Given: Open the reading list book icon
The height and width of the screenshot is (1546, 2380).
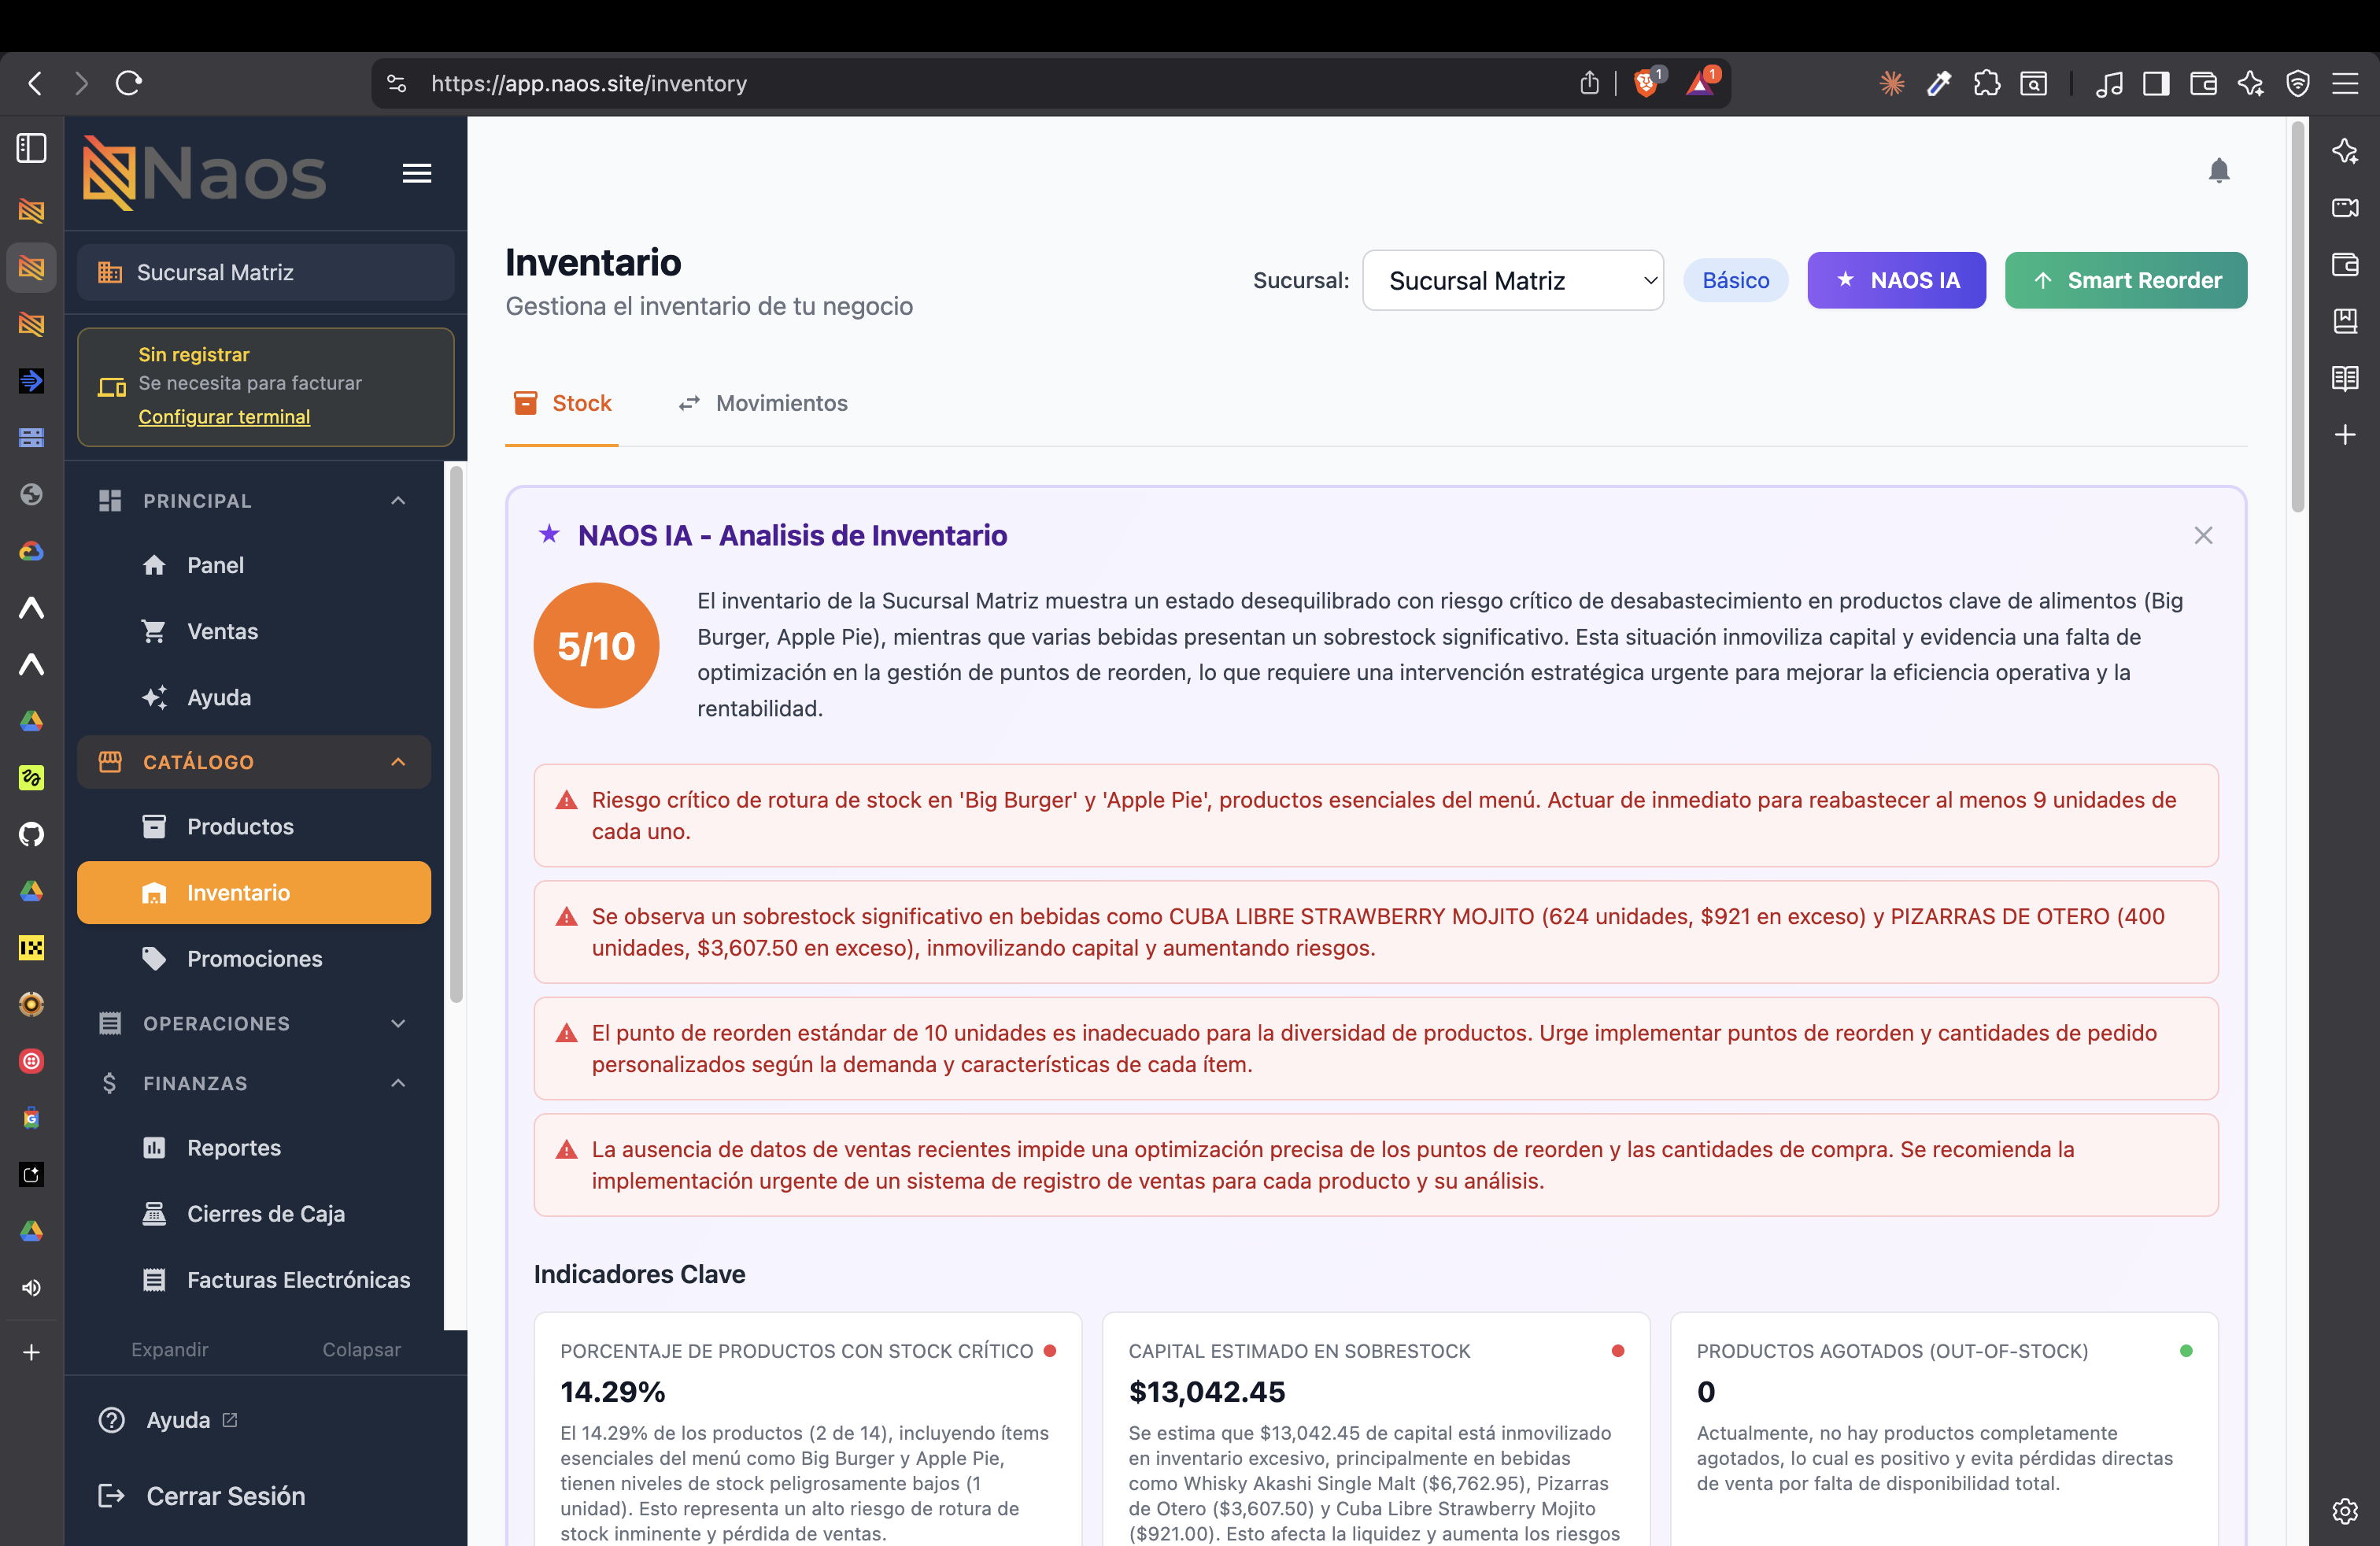Looking at the screenshot, I should 2344,378.
